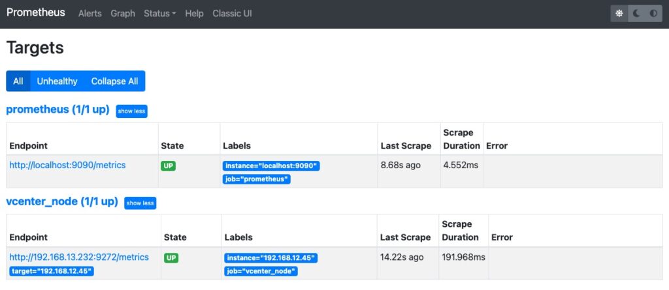Open the http://localhost:9090/metrics endpoint link
This screenshot has width=669, height=290.
pos(67,165)
